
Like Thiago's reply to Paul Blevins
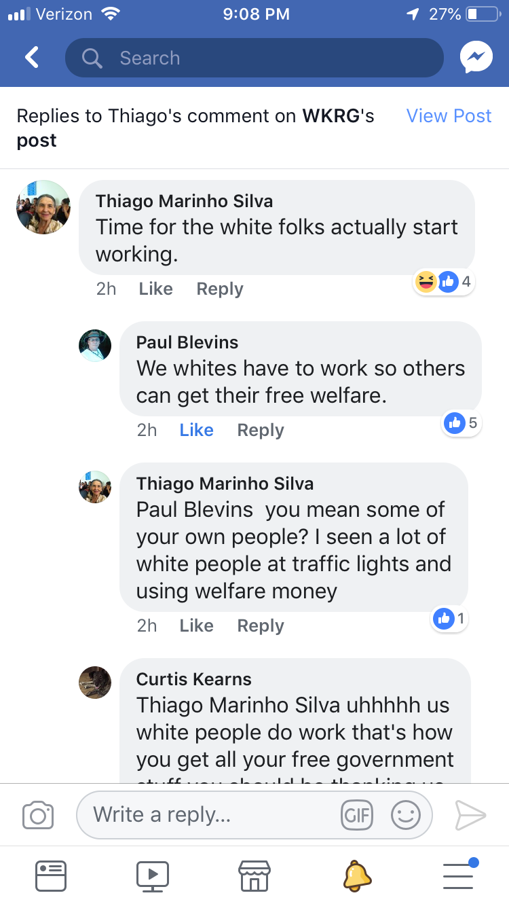[196, 626]
